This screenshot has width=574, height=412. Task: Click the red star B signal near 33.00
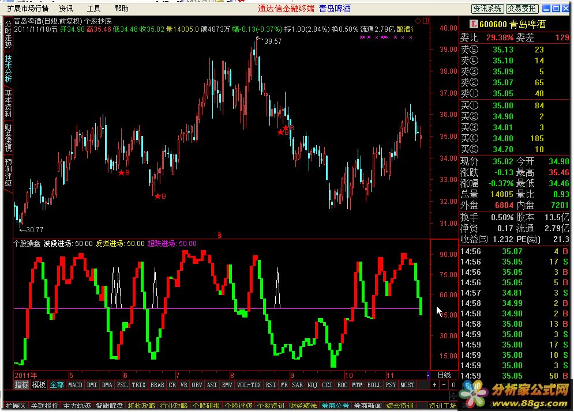tap(124, 172)
